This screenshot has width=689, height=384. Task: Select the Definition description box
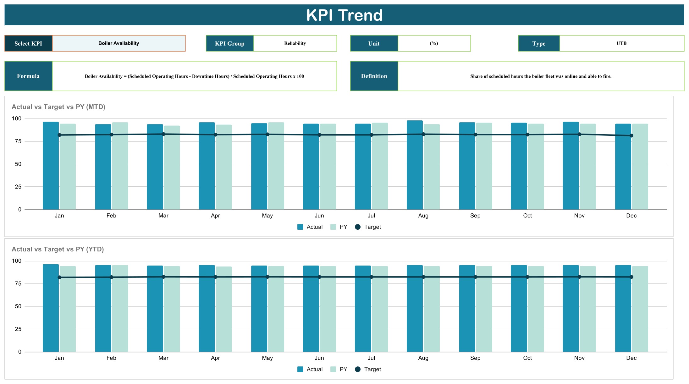[x=541, y=76]
